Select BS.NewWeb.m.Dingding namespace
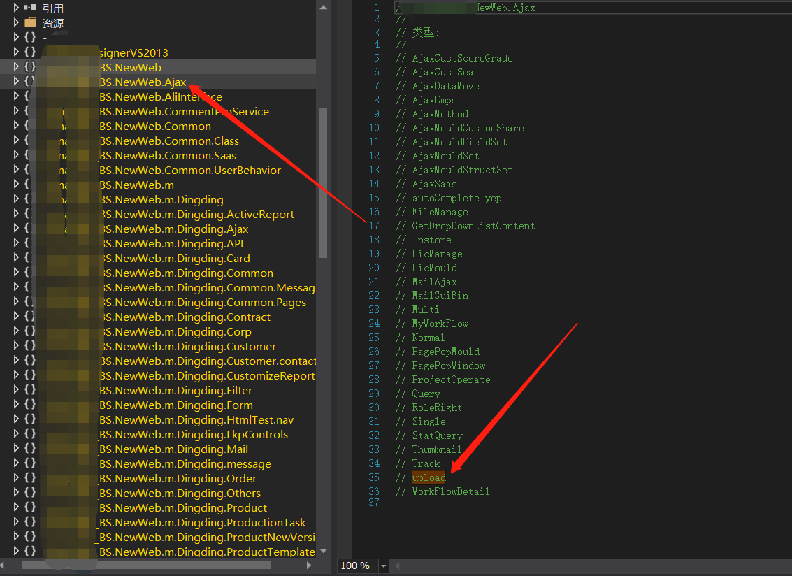Image resolution: width=792 pixels, height=576 pixels. pyautogui.click(x=161, y=200)
